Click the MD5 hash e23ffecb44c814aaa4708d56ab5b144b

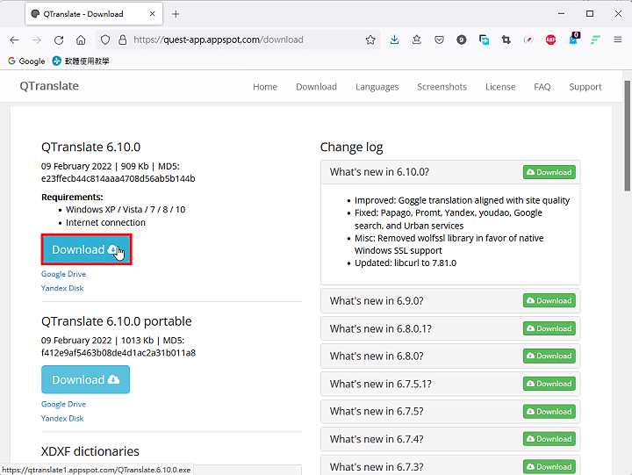(x=118, y=178)
